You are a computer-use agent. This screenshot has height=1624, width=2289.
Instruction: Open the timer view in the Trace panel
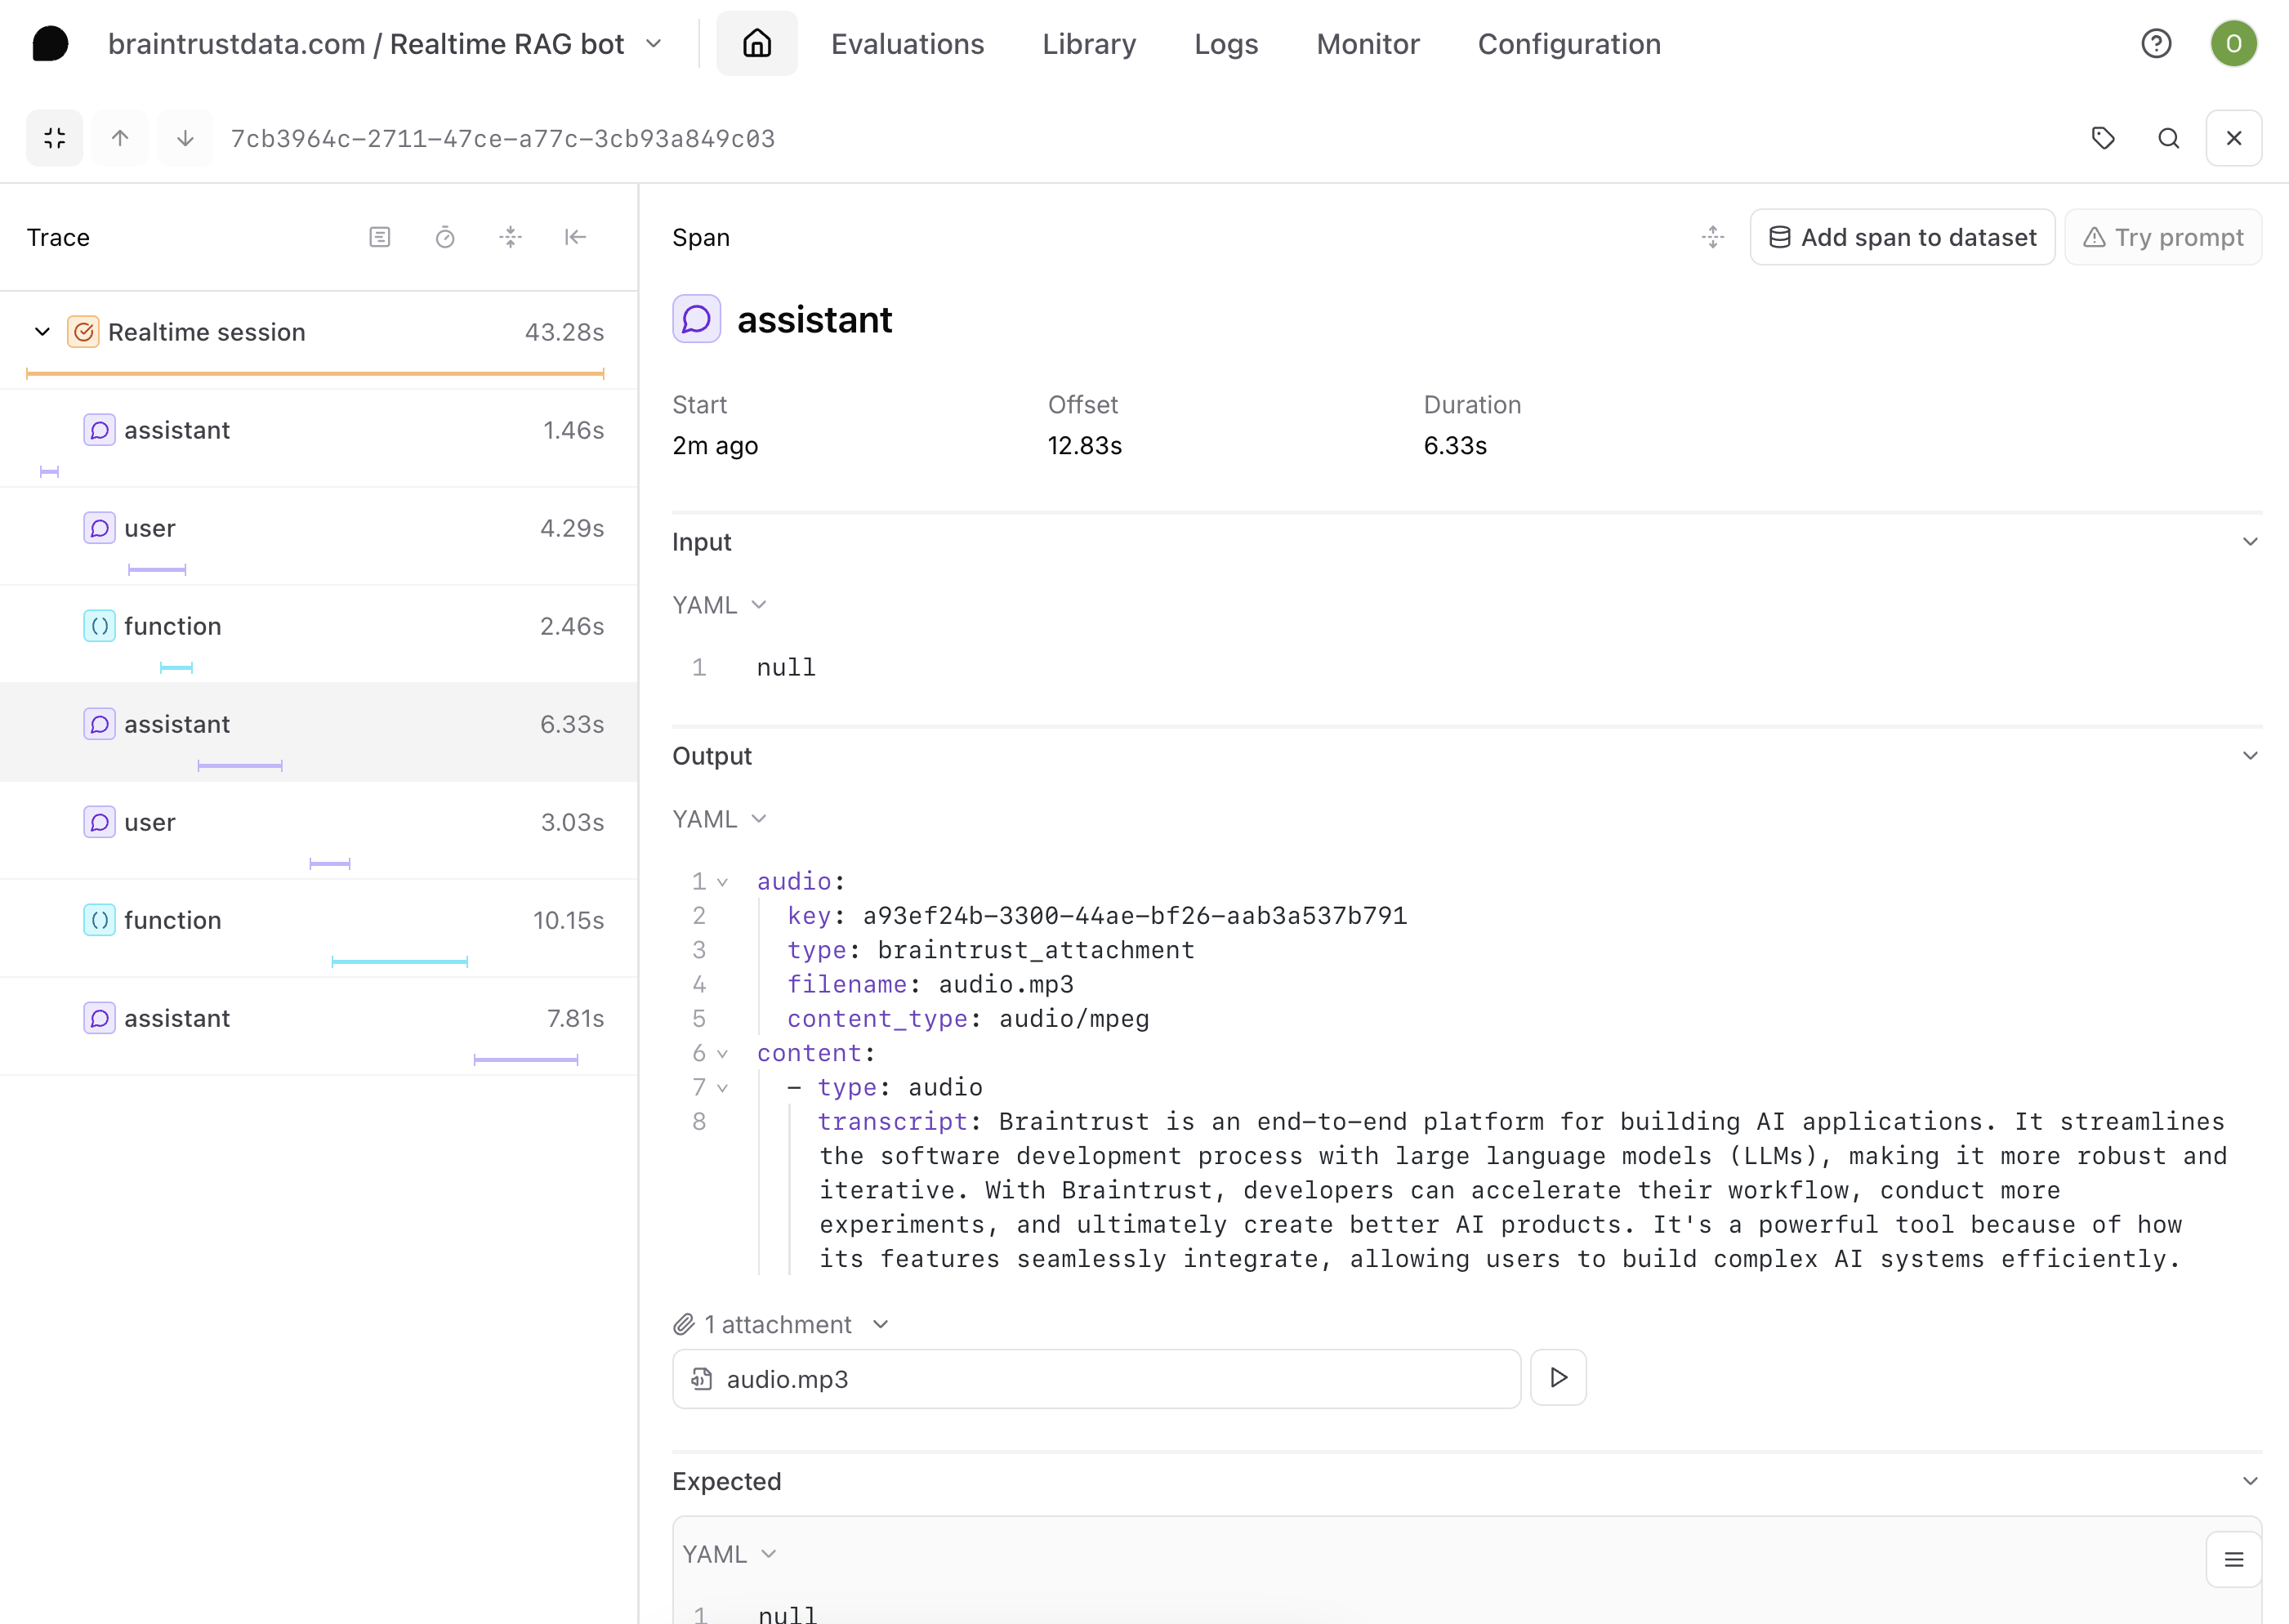point(445,237)
